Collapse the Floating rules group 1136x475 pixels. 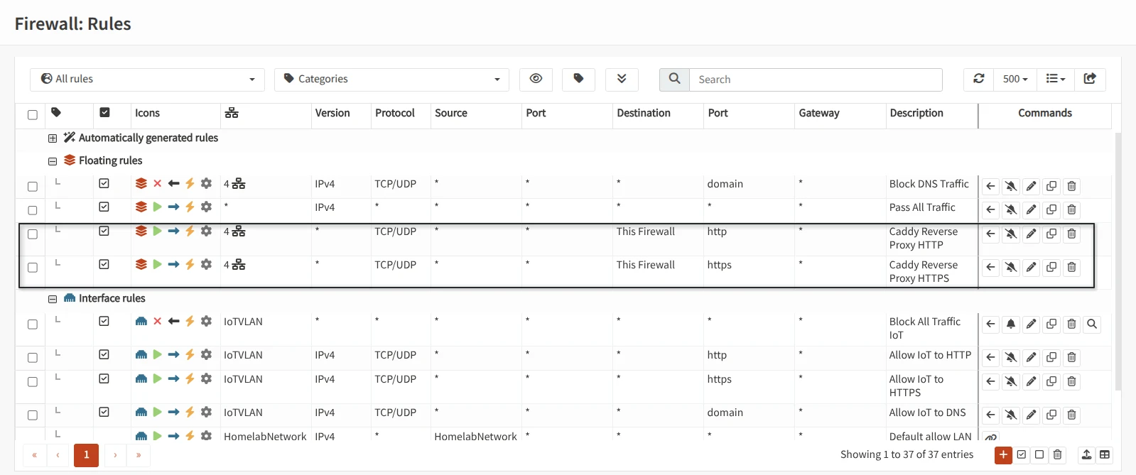click(x=53, y=161)
